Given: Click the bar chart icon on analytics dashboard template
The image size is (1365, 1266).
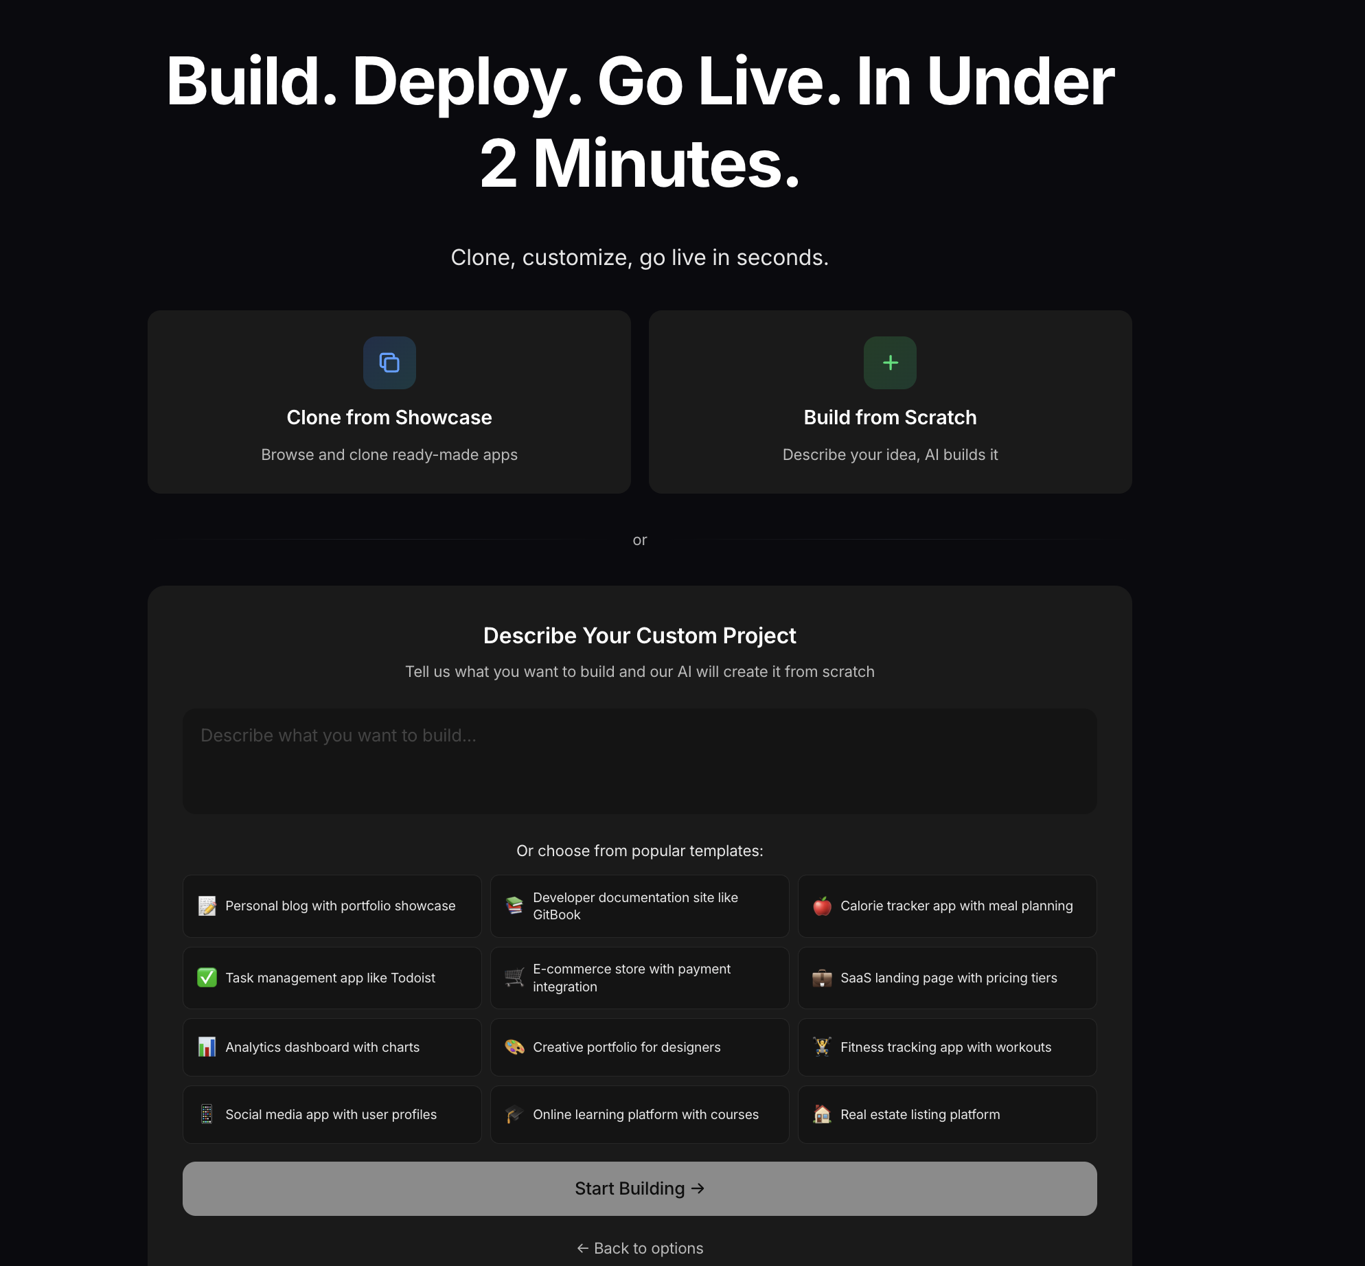Looking at the screenshot, I should [x=207, y=1047].
